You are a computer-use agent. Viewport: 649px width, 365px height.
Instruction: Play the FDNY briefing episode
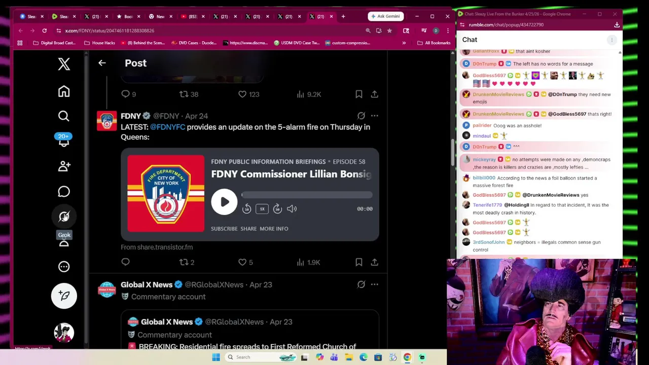coord(224,201)
